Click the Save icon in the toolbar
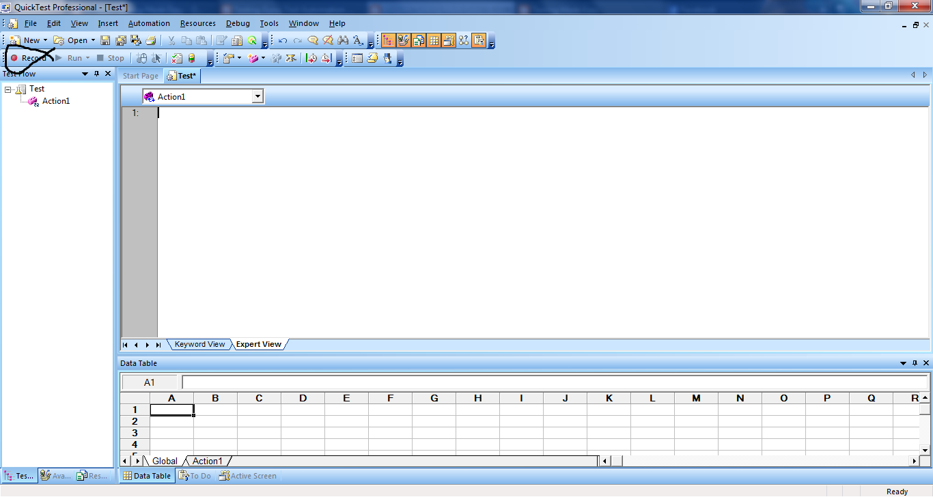 click(105, 40)
